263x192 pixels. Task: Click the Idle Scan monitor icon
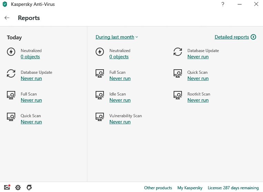[x=100, y=95]
